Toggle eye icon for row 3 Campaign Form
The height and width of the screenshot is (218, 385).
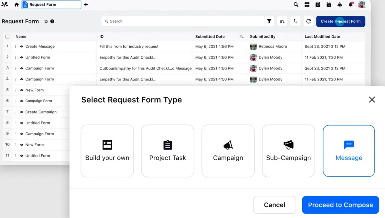point(22,68)
